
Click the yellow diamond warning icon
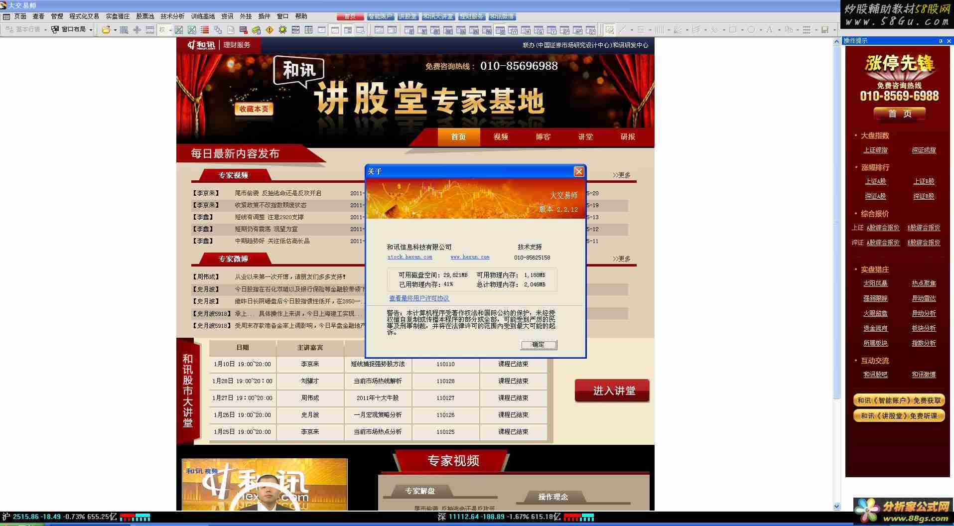tap(269, 30)
